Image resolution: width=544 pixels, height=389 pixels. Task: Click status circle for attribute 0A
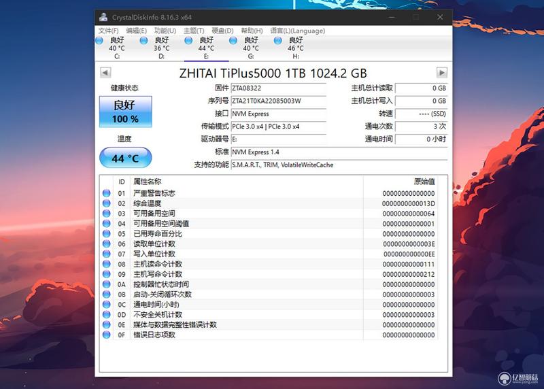coord(107,284)
